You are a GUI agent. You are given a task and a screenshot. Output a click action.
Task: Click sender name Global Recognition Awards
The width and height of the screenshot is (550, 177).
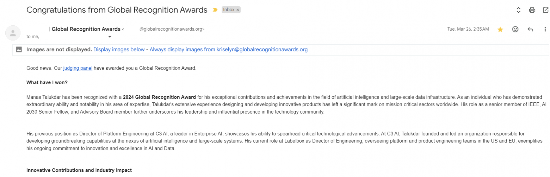click(x=86, y=29)
